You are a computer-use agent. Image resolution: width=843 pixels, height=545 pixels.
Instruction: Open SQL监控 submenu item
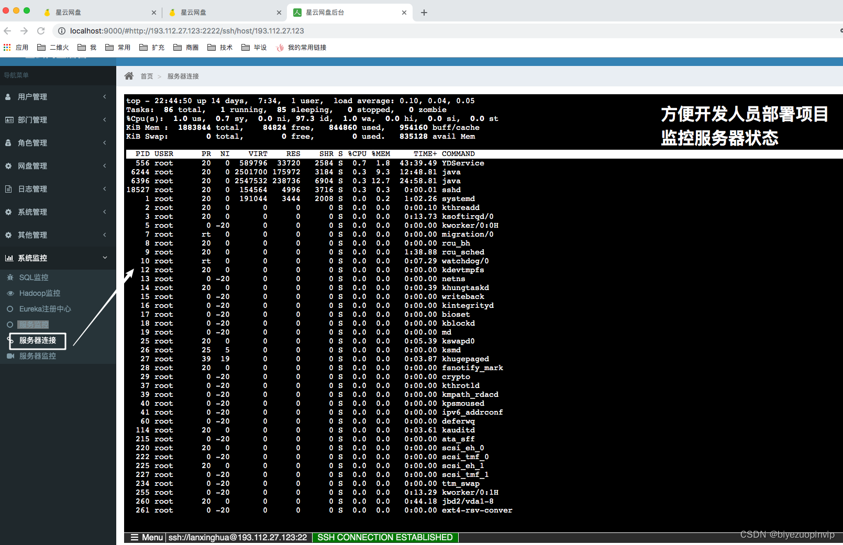(x=34, y=277)
